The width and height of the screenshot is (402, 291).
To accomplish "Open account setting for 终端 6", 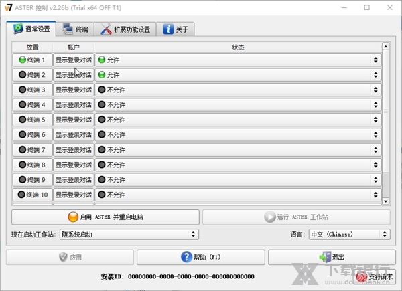I will (x=74, y=134).
